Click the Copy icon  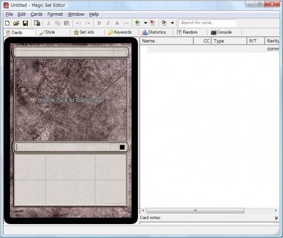pos(58,23)
